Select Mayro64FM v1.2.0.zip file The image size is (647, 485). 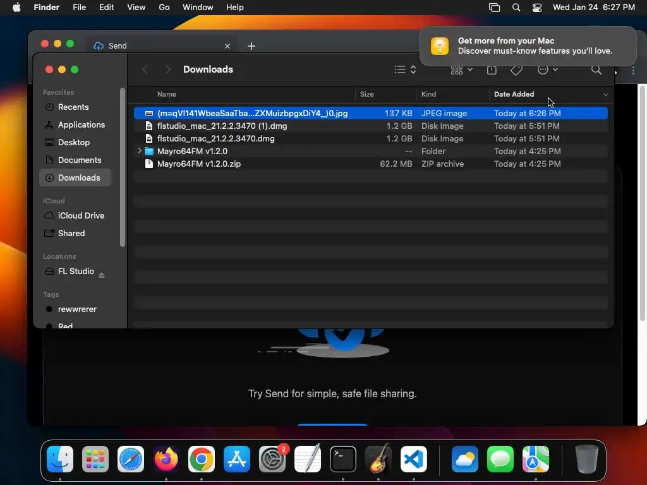pos(370,164)
